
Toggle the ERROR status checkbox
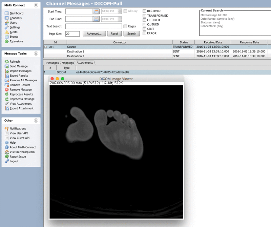145,33
